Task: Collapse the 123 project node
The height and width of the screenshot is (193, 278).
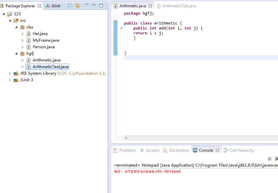Action: pyautogui.click(x=4, y=14)
